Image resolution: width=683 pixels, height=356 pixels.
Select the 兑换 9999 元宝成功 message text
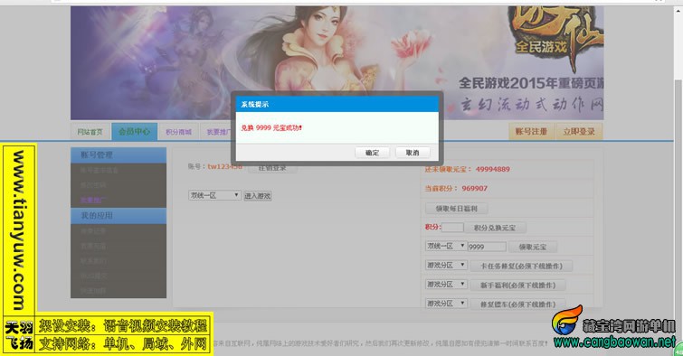[271, 128]
